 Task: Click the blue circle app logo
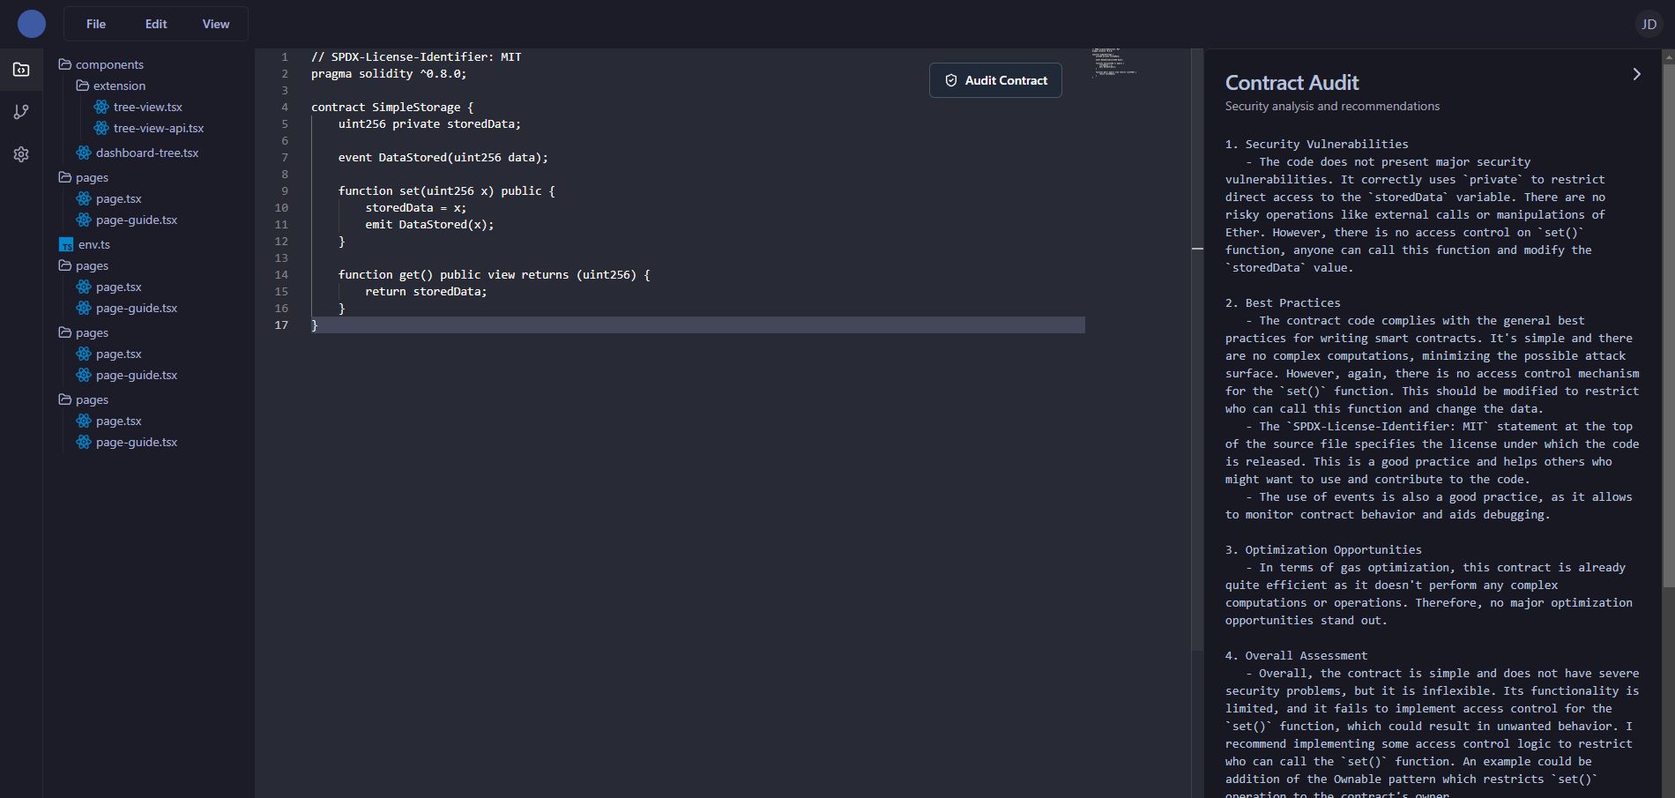pyautogui.click(x=32, y=24)
